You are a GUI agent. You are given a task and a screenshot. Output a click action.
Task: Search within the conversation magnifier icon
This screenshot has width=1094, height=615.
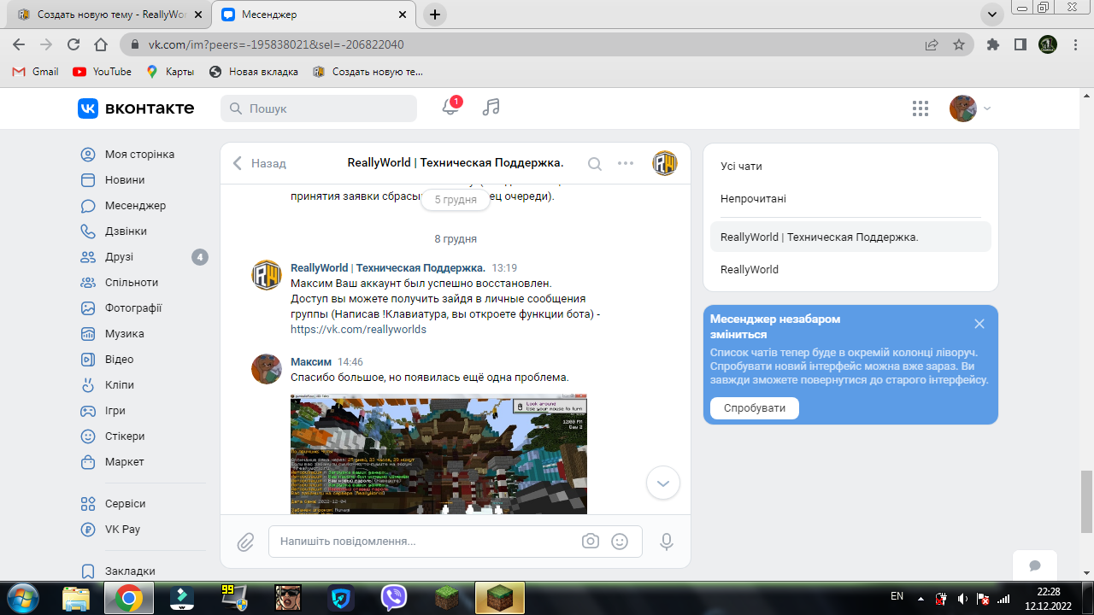click(595, 164)
